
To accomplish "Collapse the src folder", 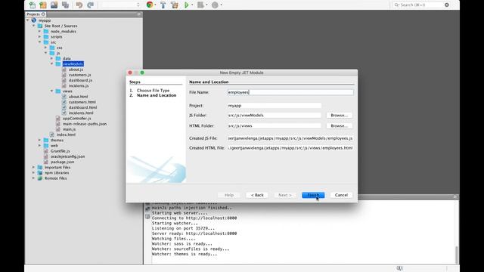I will (x=40, y=42).
